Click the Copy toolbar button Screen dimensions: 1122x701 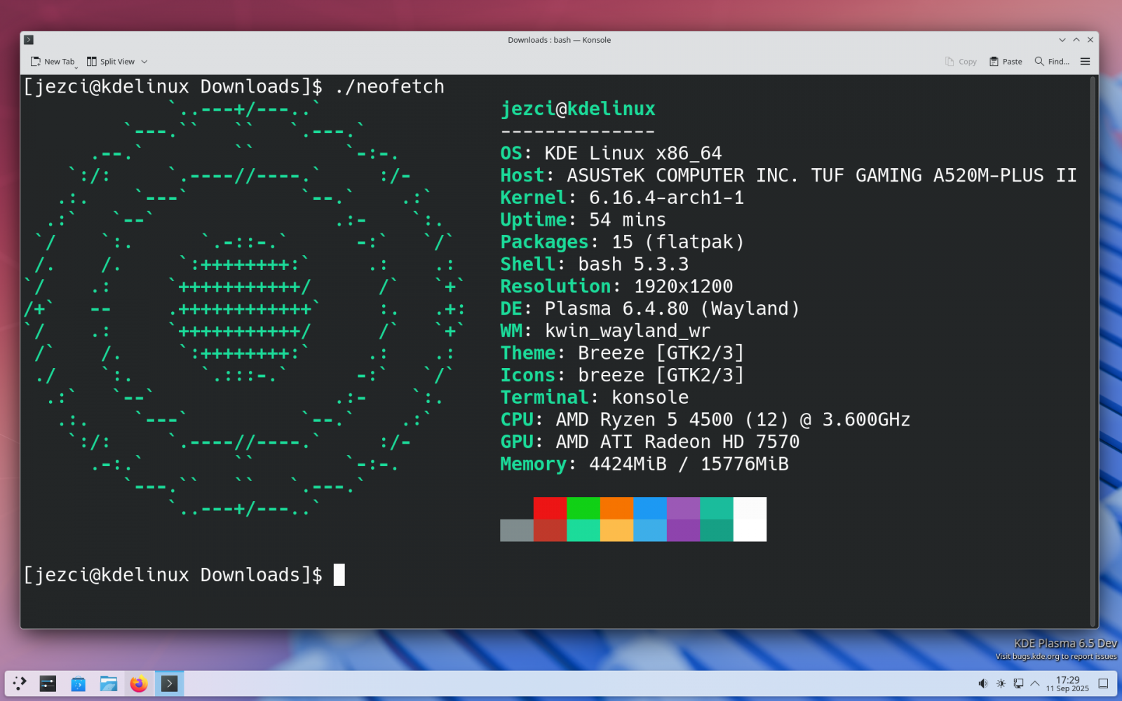961,62
